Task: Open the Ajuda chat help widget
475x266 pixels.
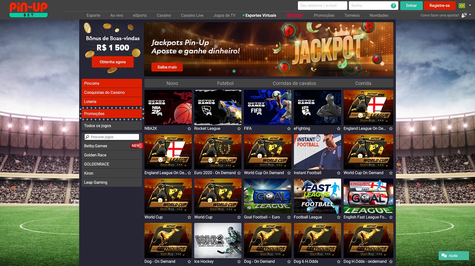Action: click(453, 256)
